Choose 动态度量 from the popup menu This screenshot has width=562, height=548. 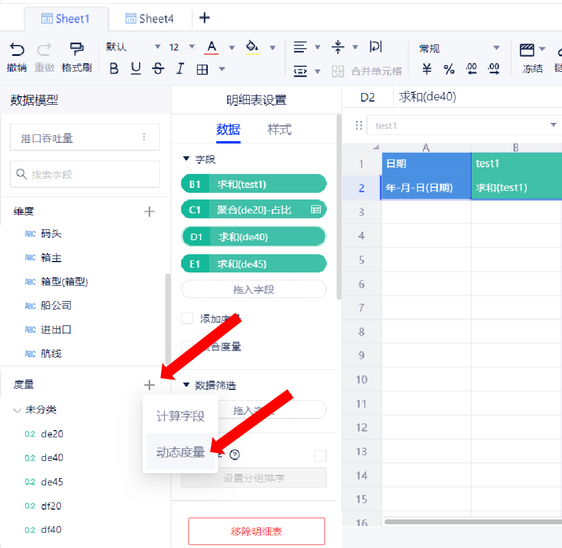point(180,453)
